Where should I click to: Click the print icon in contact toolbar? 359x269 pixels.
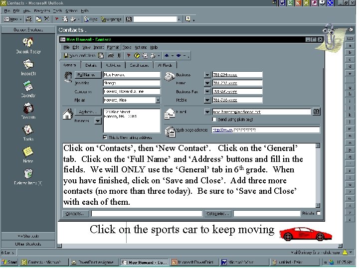[x=111, y=56]
